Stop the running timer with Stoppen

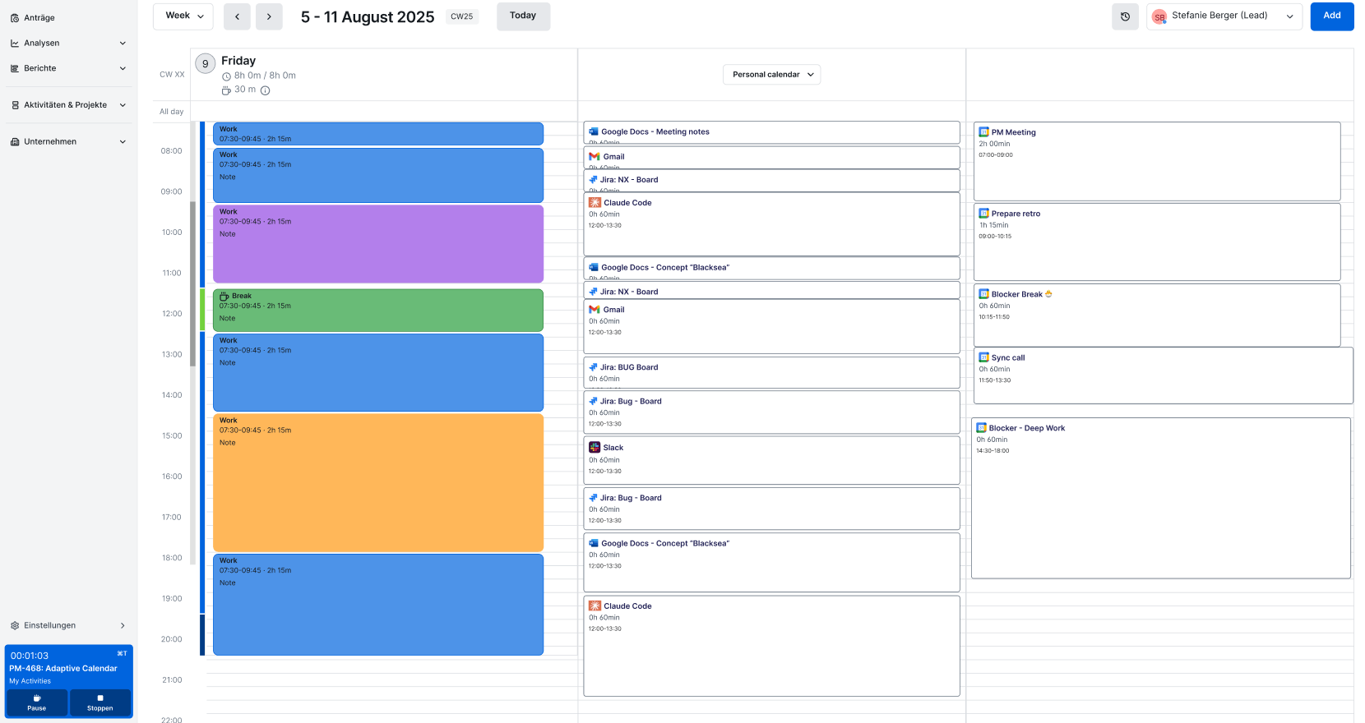(100, 702)
